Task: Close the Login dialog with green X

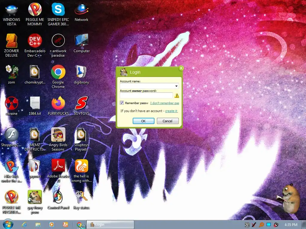Action: coord(181,68)
